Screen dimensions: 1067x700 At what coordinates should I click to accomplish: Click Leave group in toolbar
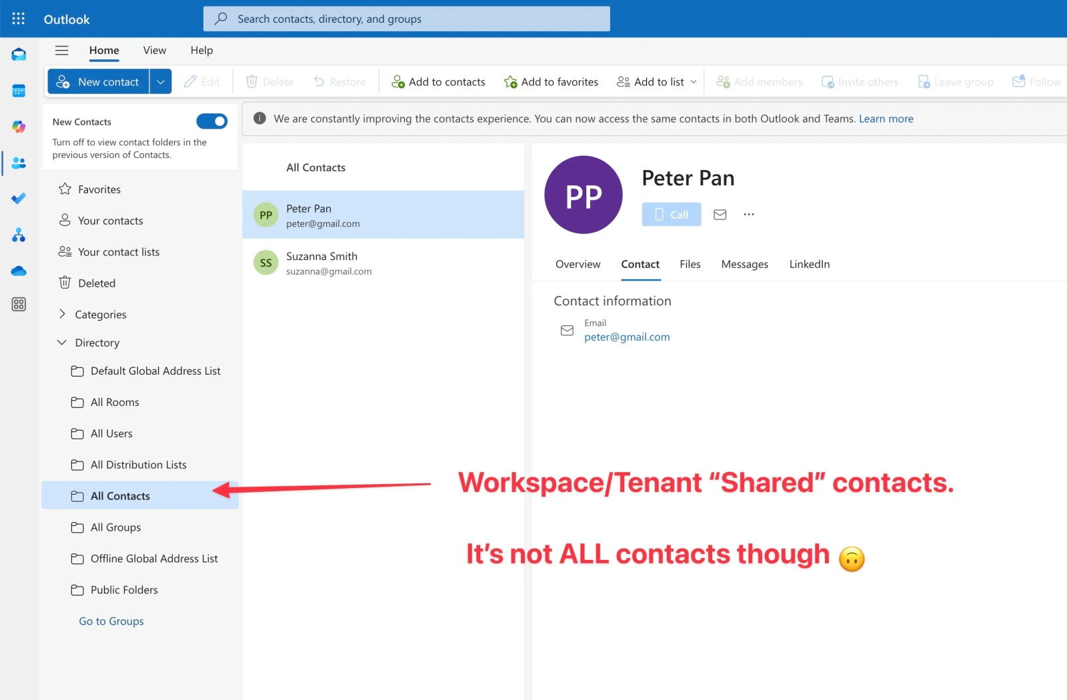(x=956, y=82)
